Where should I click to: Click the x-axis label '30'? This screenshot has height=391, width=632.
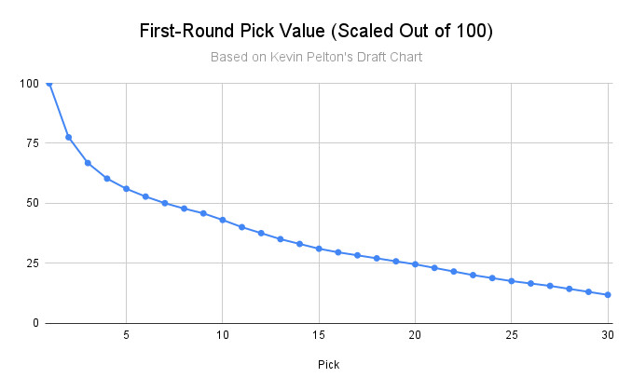click(608, 335)
